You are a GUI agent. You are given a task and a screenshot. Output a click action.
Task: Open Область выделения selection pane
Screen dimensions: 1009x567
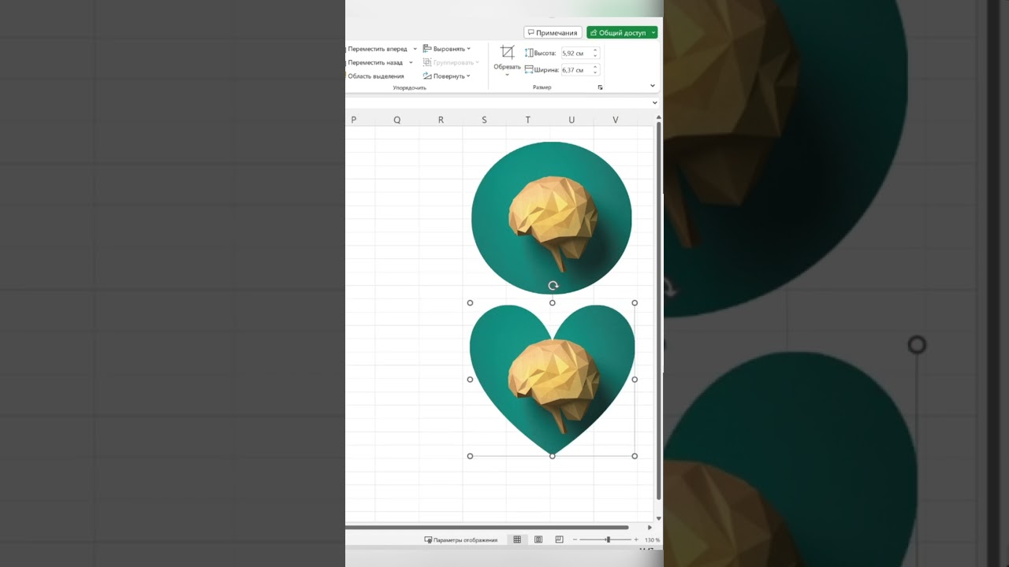pyautogui.click(x=375, y=76)
